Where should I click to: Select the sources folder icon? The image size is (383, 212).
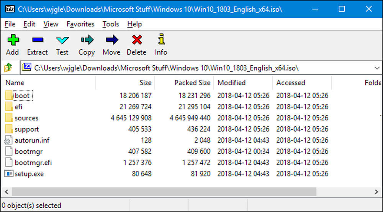coord(9,118)
